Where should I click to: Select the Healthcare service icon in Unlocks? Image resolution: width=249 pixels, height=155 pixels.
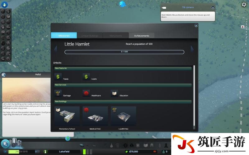pyautogui.click(x=86, y=93)
